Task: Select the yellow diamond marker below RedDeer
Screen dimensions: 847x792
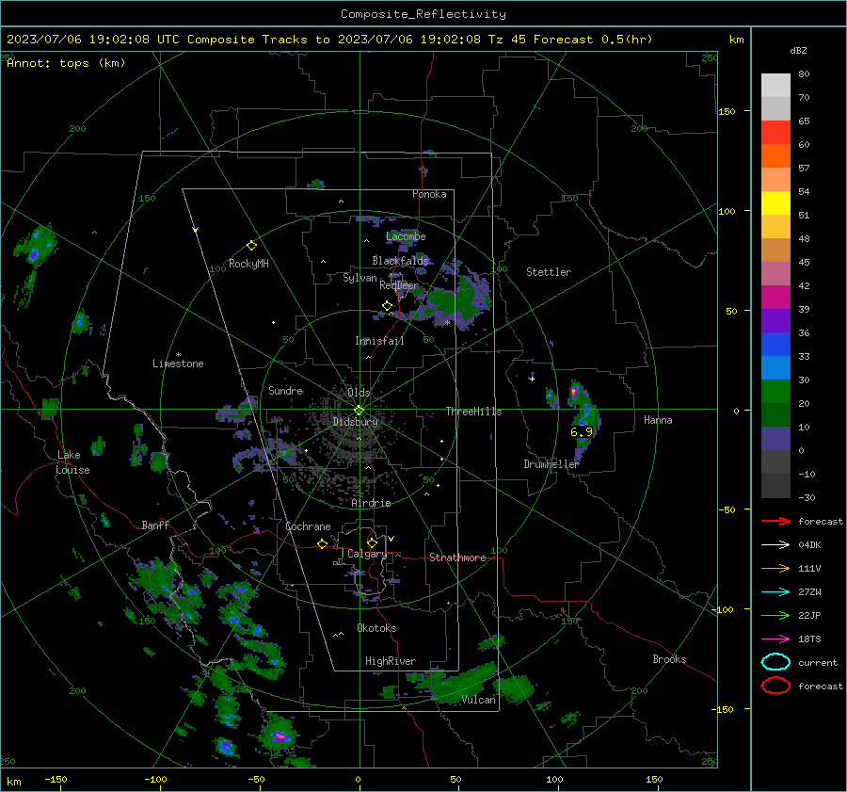Action: tap(387, 306)
